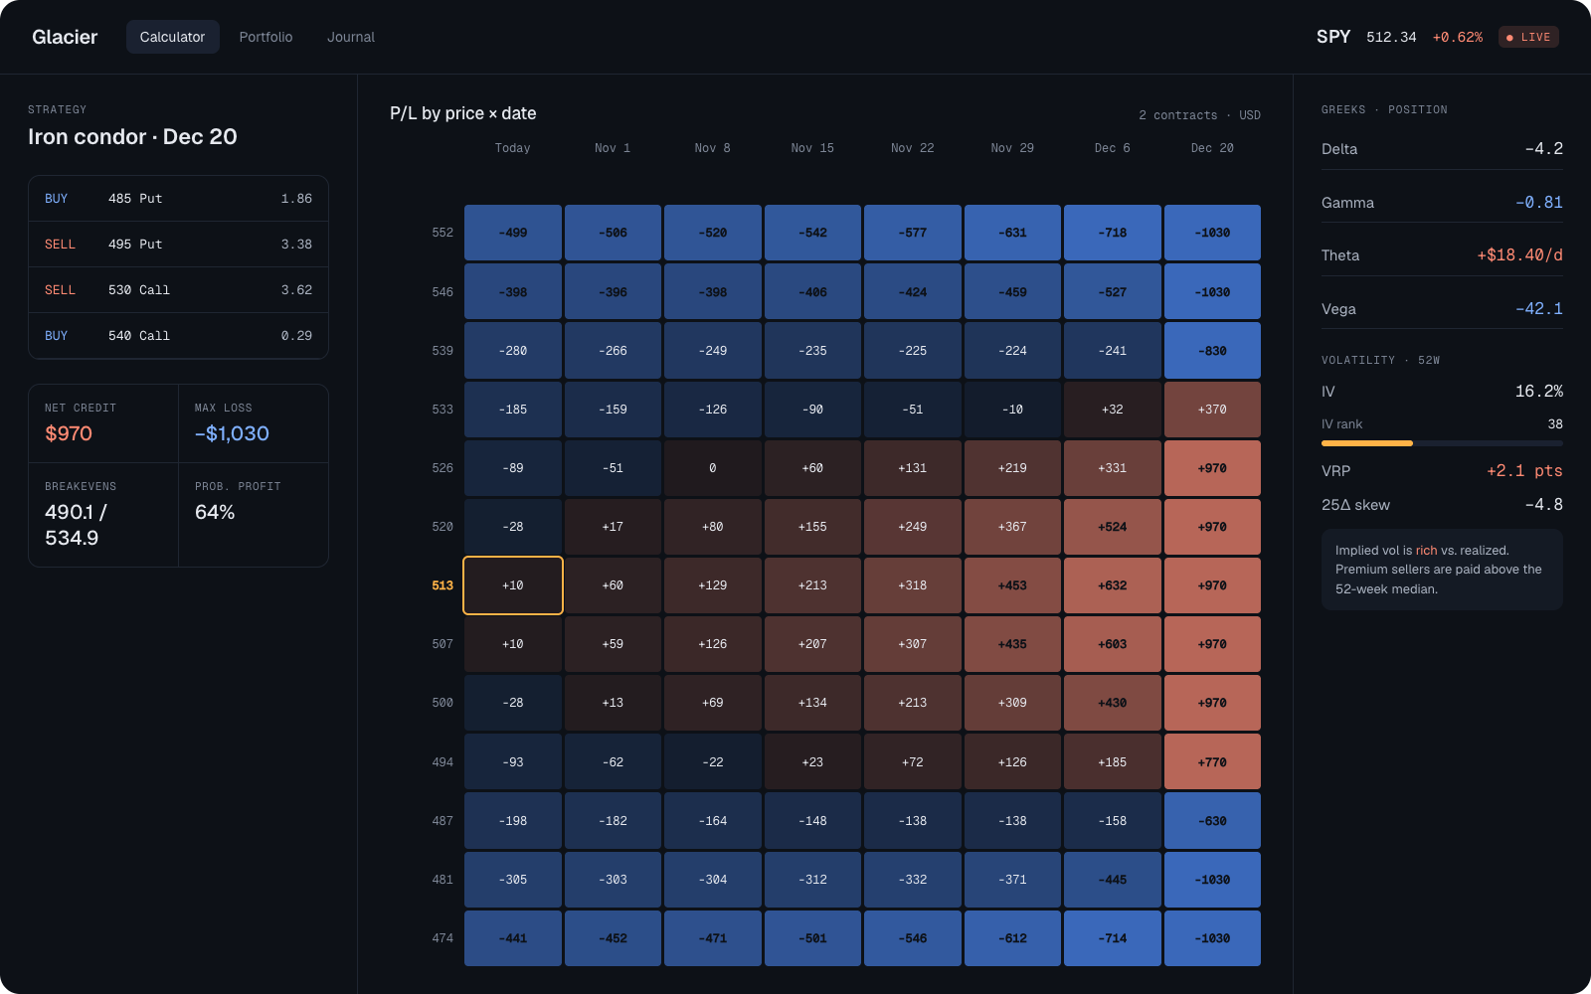Click the -830 cell under Dec 20

tap(1212, 351)
